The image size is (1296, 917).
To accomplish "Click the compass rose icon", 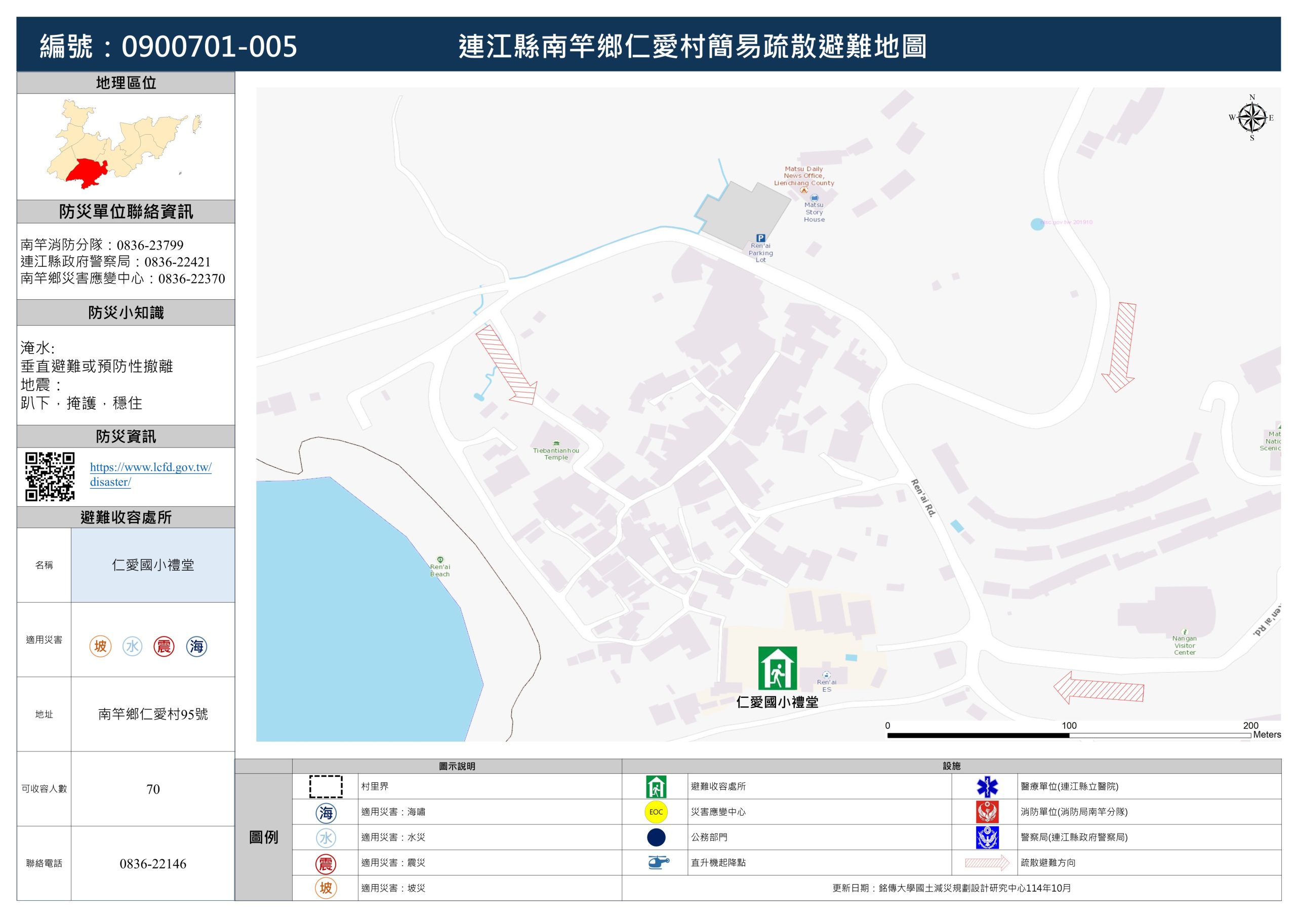I will pos(1251,117).
